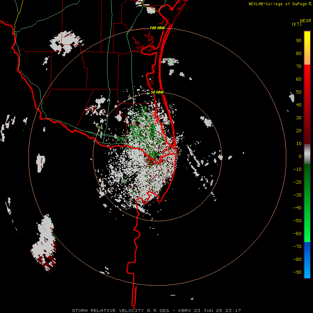Click the 23 JUN 25 date text
The height and width of the screenshot is (313, 313).
tap(208, 311)
